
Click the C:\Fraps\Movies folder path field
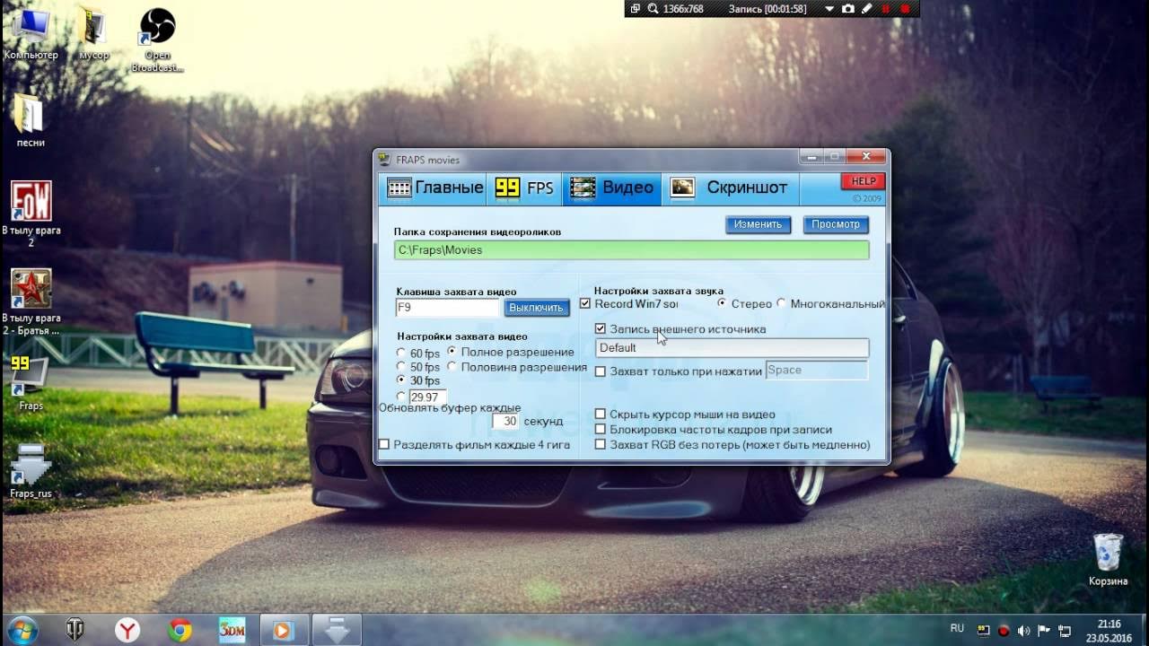[x=631, y=249]
